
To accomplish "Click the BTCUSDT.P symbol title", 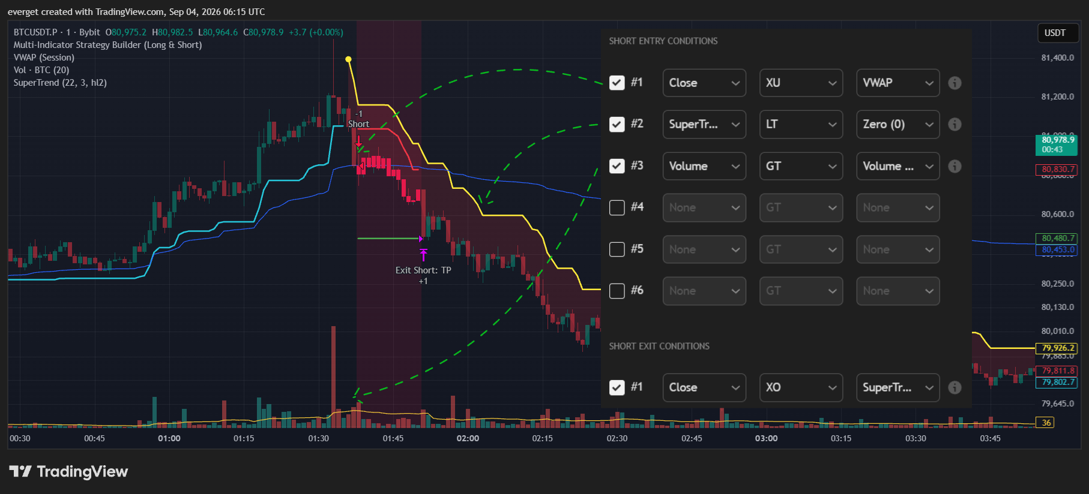I will [x=35, y=32].
